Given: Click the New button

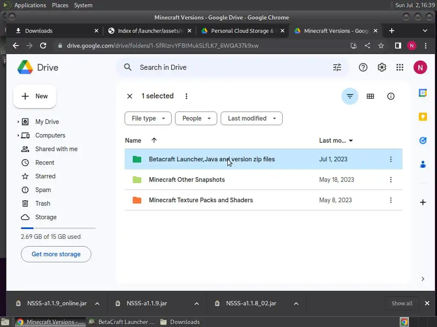Looking at the screenshot, I should 35,96.
